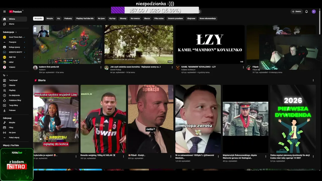Image resolution: width=322 pixels, height=181 pixels.
Task: Open options for the Żabka dywidenda short
Action: [x=313, y=156]
